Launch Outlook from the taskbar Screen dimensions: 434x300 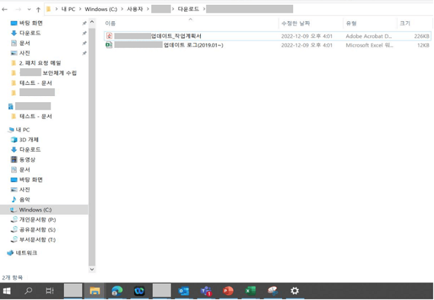click(x=184, y=291)
